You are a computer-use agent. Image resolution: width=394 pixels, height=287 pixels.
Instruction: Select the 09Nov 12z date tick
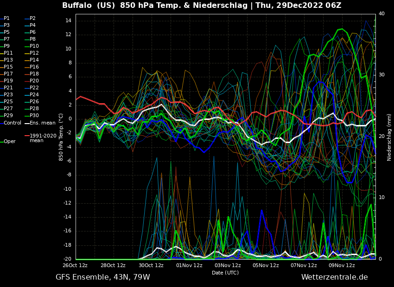coord(342,266)
